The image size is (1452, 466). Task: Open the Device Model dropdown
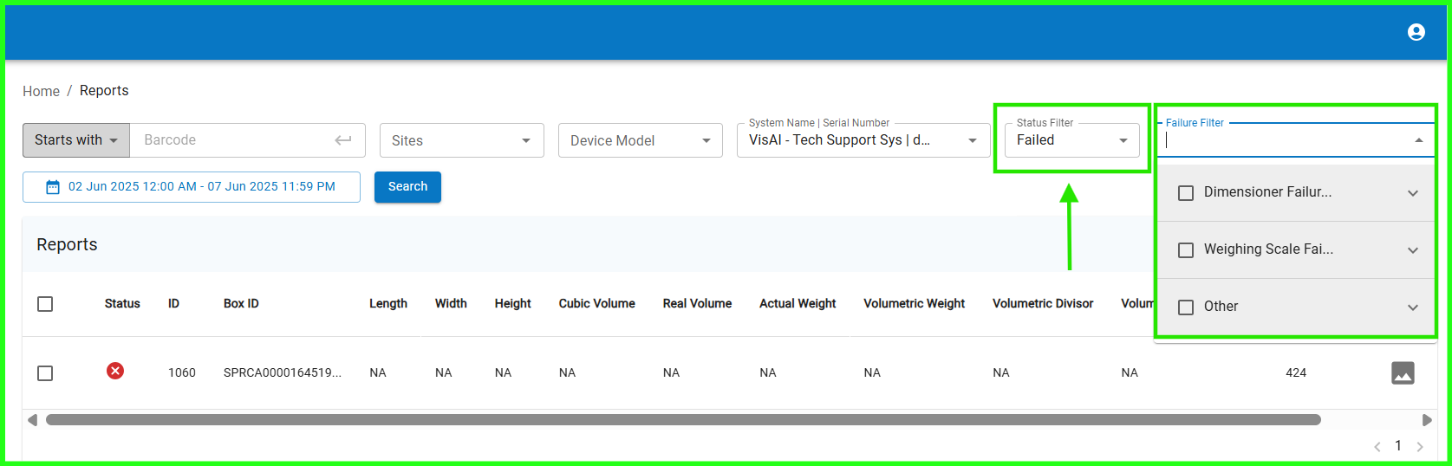pos(640,140)
